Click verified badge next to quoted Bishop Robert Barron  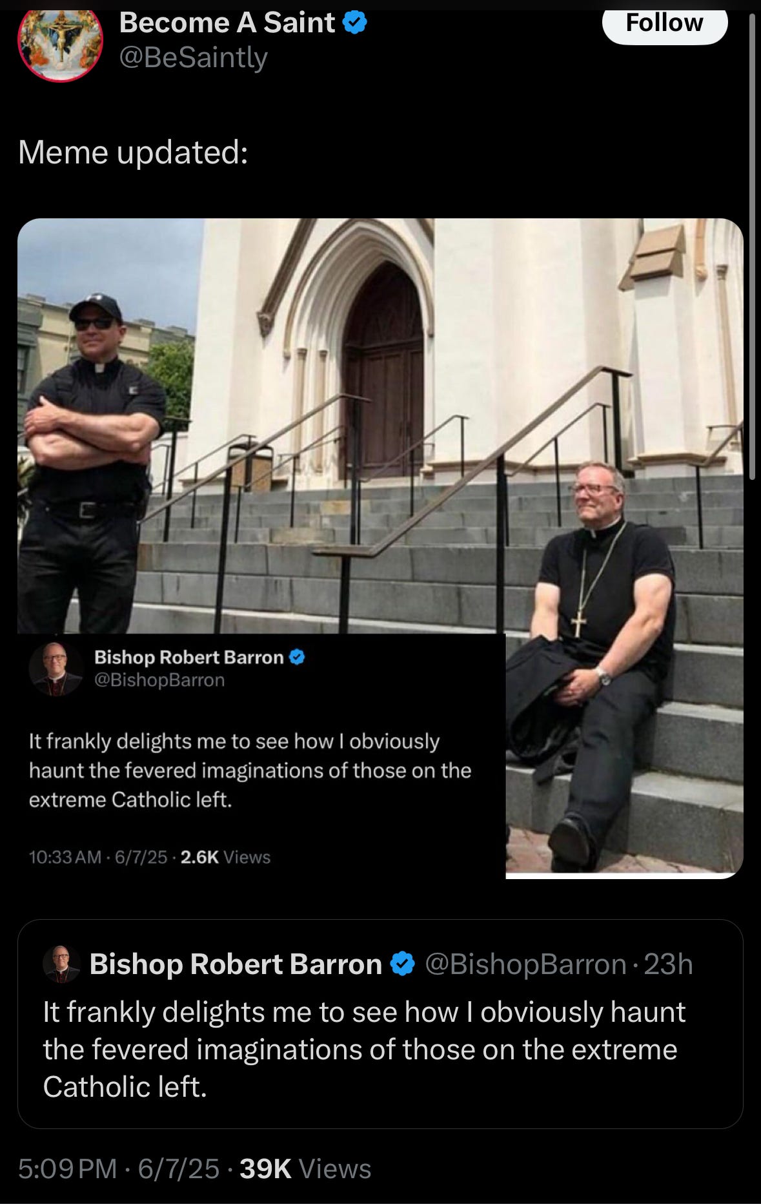pyautogui.click(x=403, y=964)
